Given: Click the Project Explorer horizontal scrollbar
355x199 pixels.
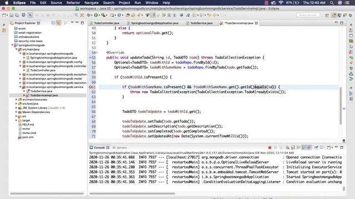Looking at the screenshot, I should pos(47,193).
